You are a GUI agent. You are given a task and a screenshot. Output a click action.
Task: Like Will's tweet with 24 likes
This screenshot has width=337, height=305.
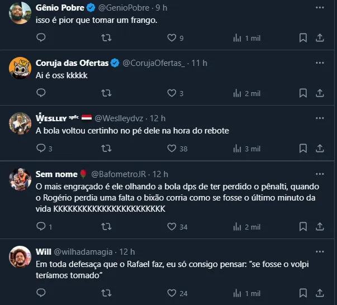coord(172,293)
